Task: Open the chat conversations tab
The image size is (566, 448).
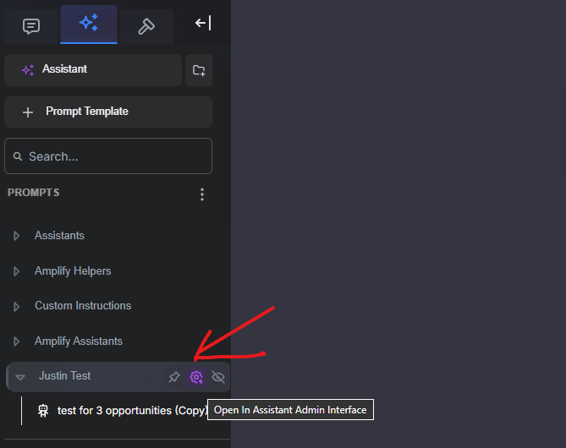Action: pyautogui.click(x=31, y=26)
